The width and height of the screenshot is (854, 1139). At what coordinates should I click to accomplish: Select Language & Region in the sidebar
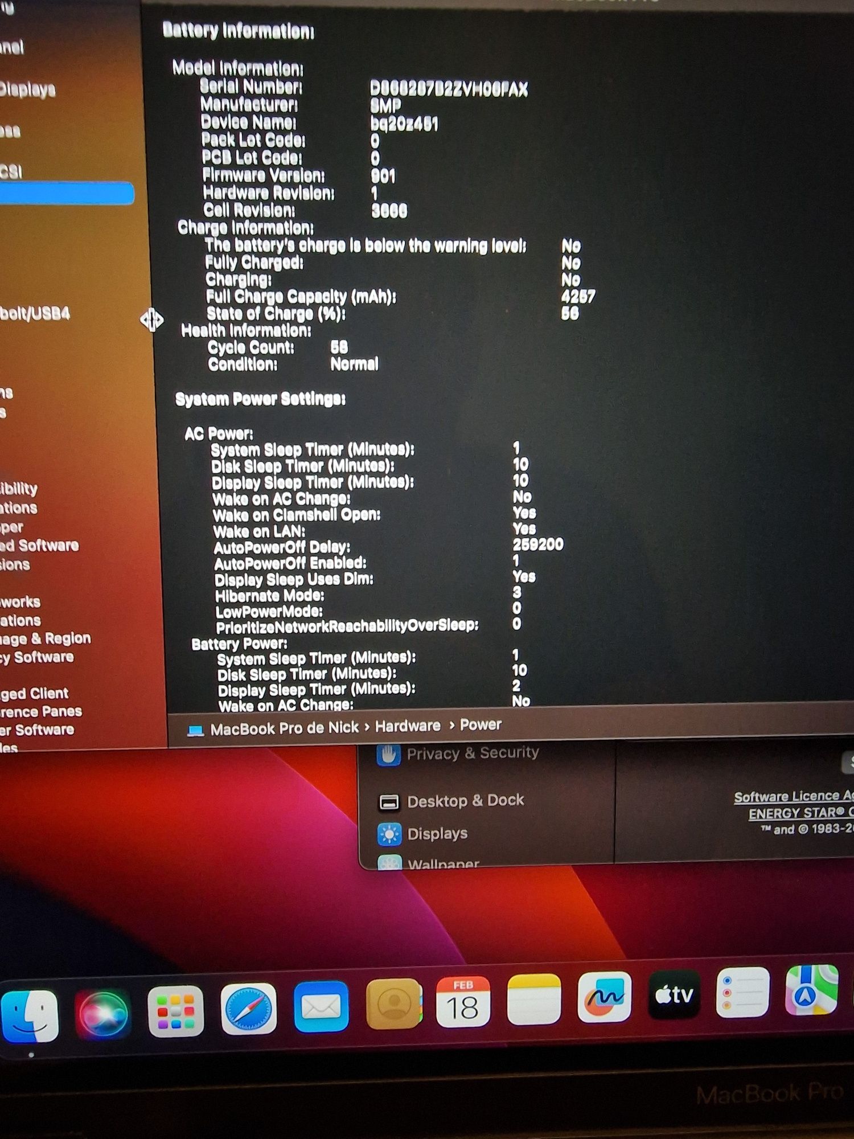(x=46, y=639)
